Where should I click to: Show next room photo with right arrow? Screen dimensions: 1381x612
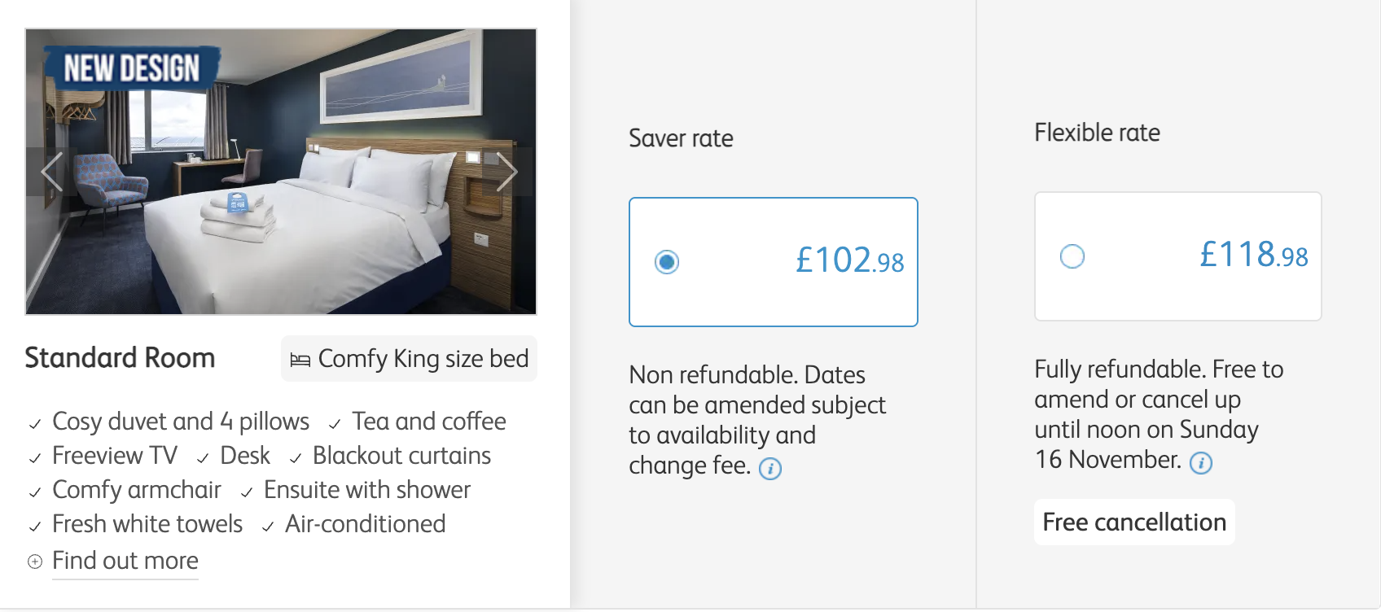(x=506, y=172)
